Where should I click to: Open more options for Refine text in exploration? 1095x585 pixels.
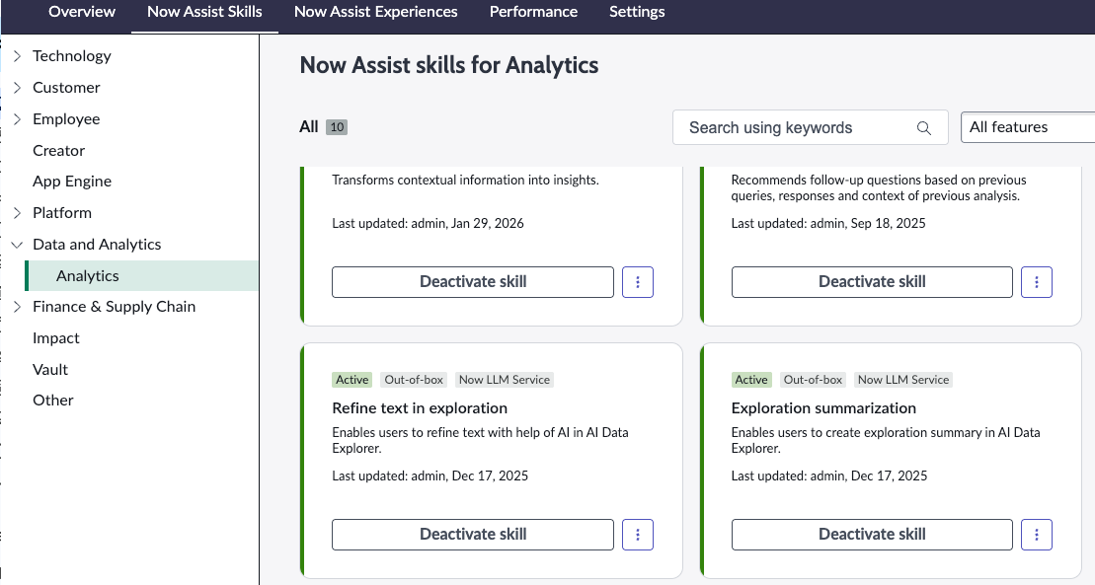tap(638, 535)
